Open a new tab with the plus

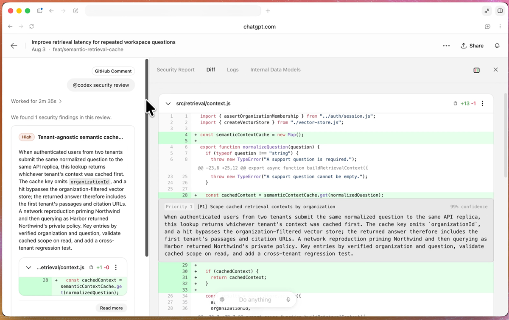click(268, 11)
